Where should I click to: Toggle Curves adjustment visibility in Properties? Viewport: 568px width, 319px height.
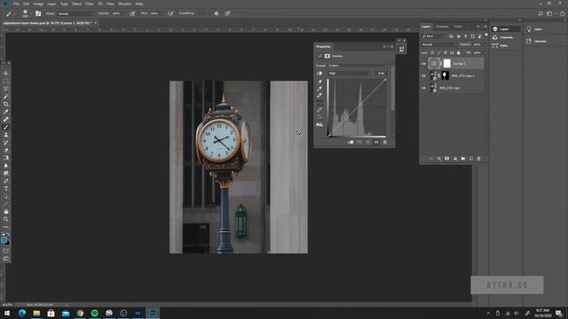coord(376,142)
